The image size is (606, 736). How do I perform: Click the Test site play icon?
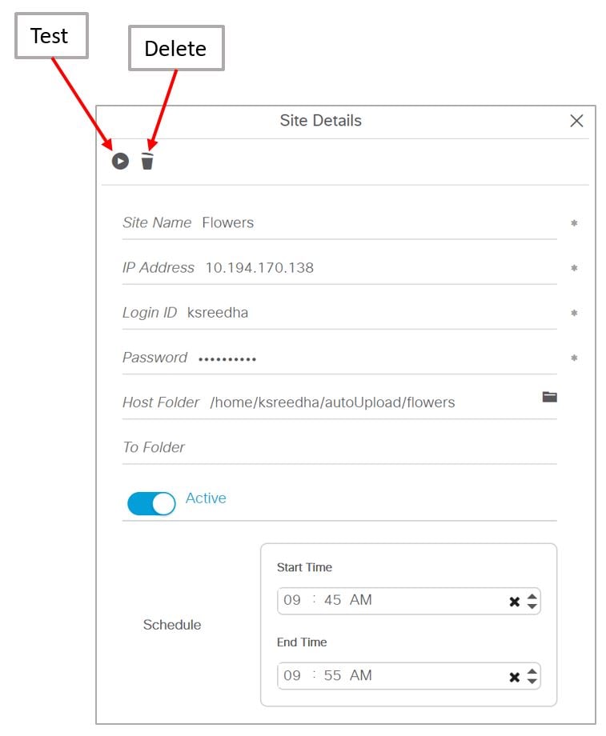click(x=120, y=161)
